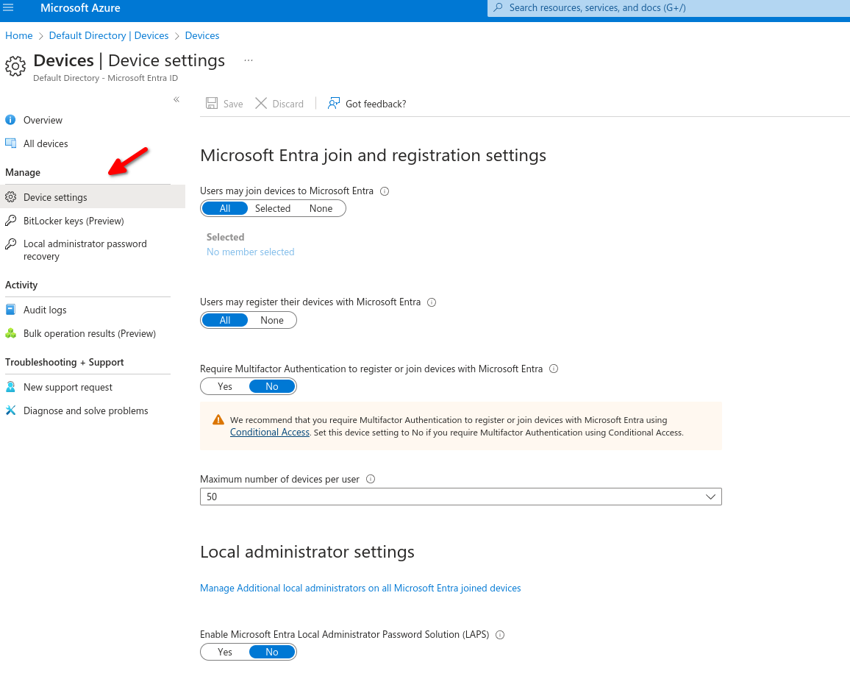
Task: Click the info icon beside Maximum devices per user
Action: 371,479
